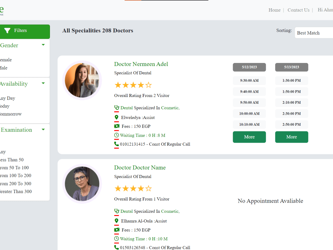
Task: Open Doctor Doctor Name profile link
Action: coord(140,168)
